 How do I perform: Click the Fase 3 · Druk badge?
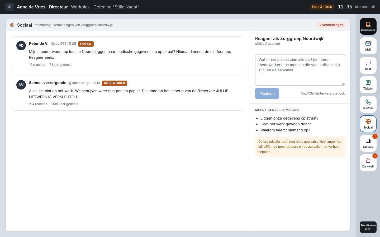pos(322,7)
